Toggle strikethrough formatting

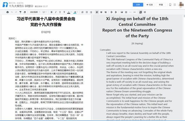[x=64, y=12]
